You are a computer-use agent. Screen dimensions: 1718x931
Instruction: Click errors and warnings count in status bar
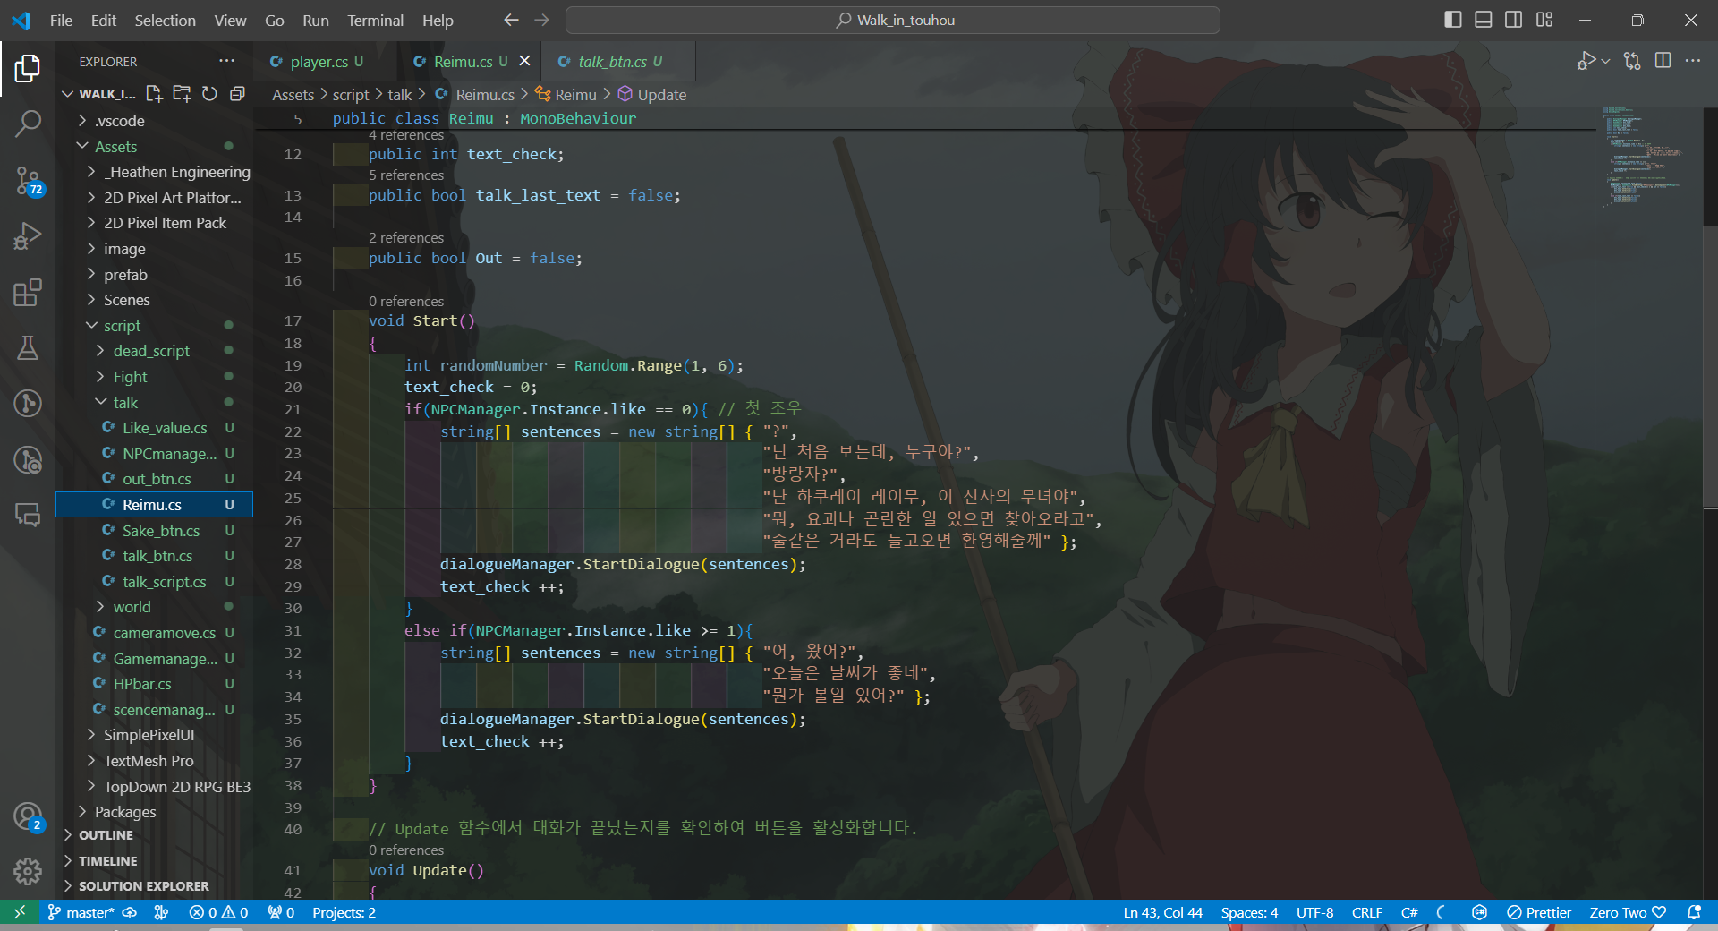tap(218, 912)
